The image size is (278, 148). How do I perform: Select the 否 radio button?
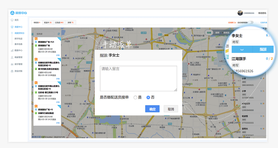point(148,97)
